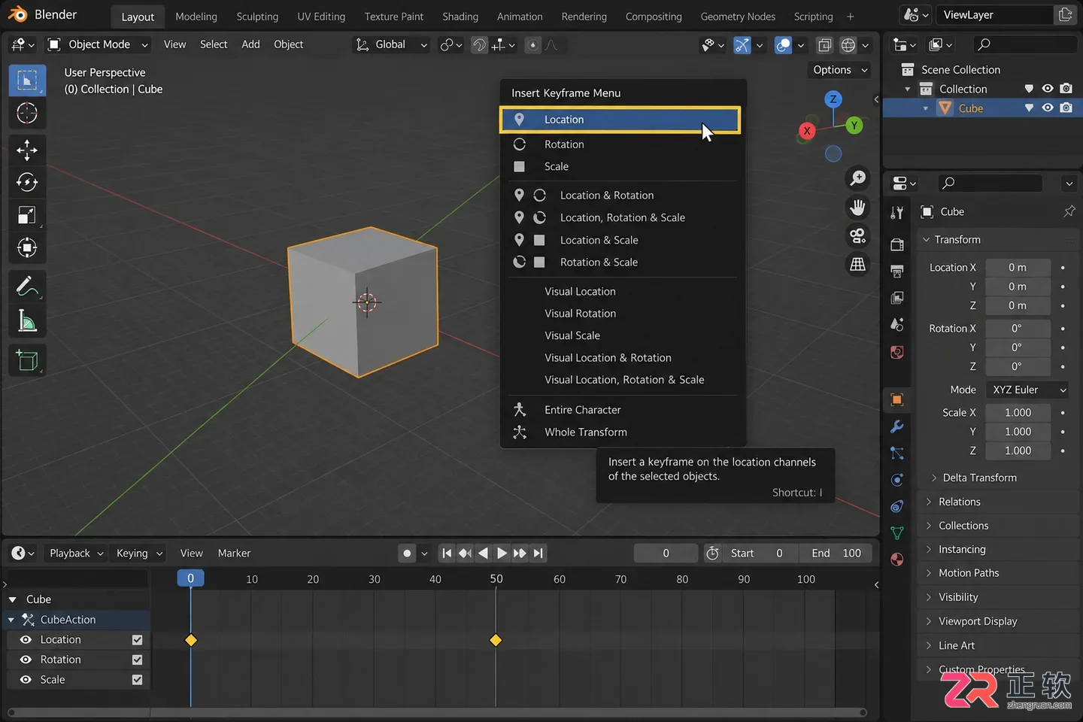Open the Tool properties tab

click(896, 213)
